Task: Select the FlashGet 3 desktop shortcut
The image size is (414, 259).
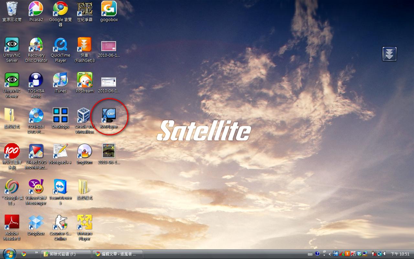Action: tap(84, 50)
